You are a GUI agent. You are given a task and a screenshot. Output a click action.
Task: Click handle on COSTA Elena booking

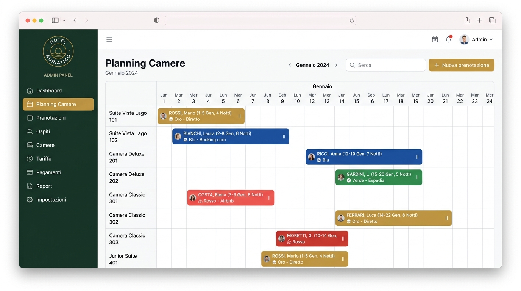point(269,198)
